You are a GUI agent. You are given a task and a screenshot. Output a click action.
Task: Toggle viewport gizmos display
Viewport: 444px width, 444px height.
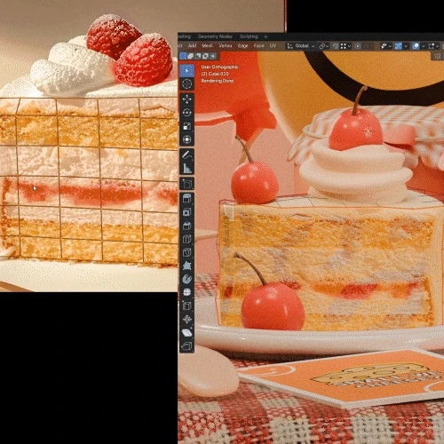point(399,46)
